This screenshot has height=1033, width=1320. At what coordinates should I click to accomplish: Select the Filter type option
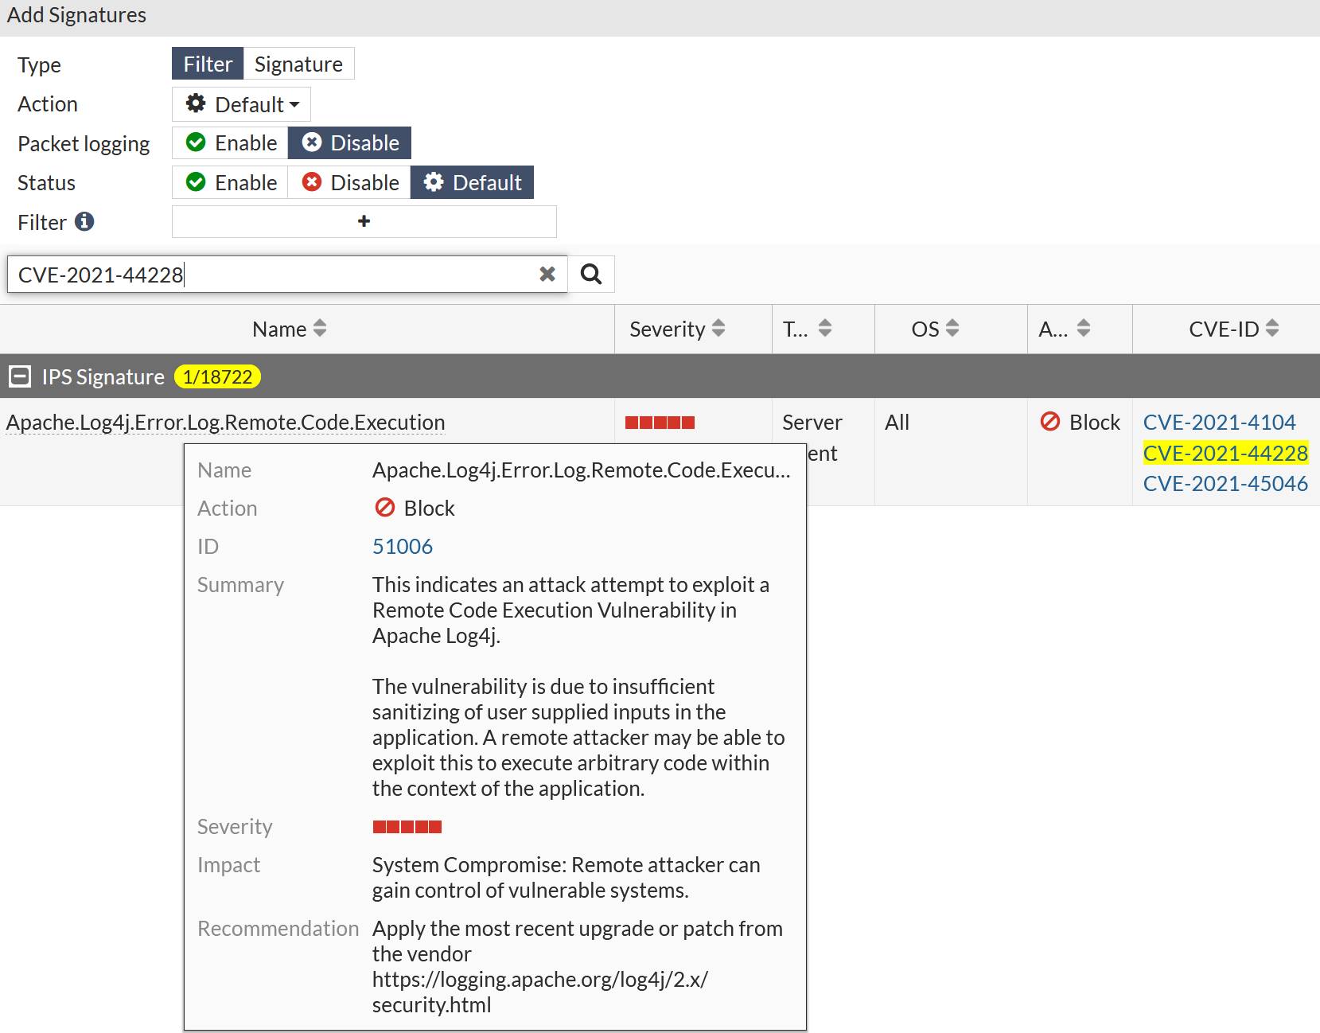208,64
